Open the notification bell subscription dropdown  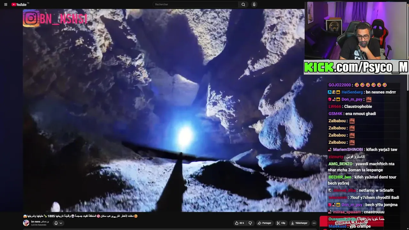coord(58,223)
